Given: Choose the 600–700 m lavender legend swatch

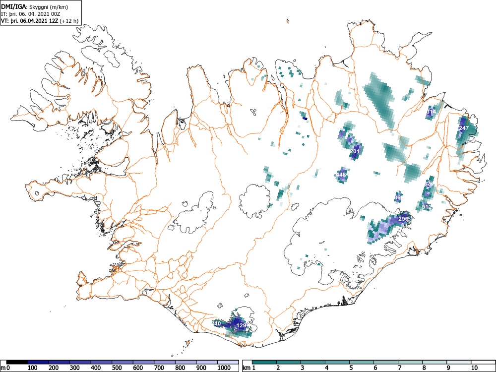Looking at the screenshot, I should 144,362.
